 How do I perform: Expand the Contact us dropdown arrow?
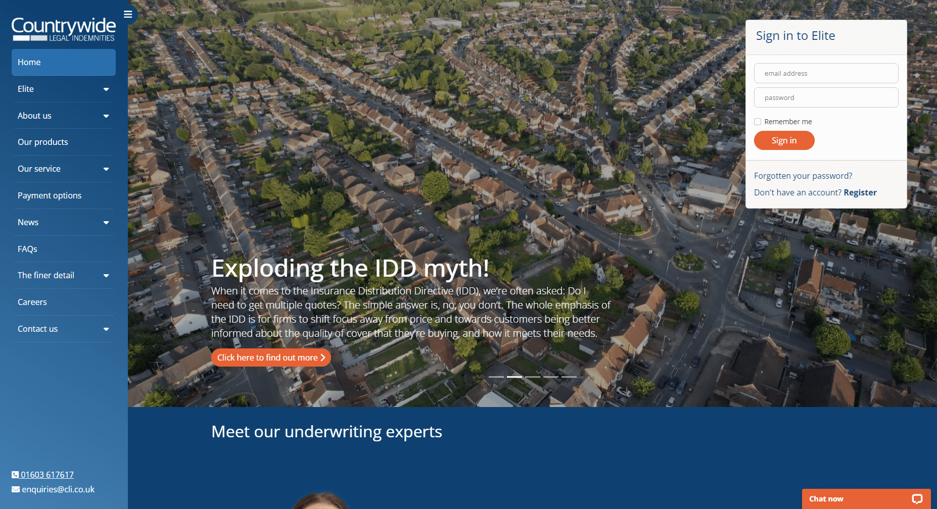click(106, 329)
